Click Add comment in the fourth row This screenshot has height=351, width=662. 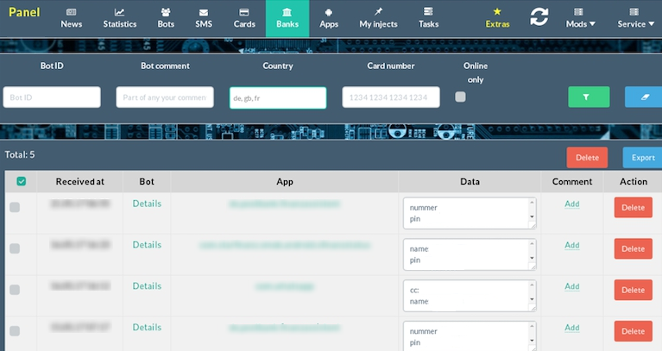tap(572, 328)
